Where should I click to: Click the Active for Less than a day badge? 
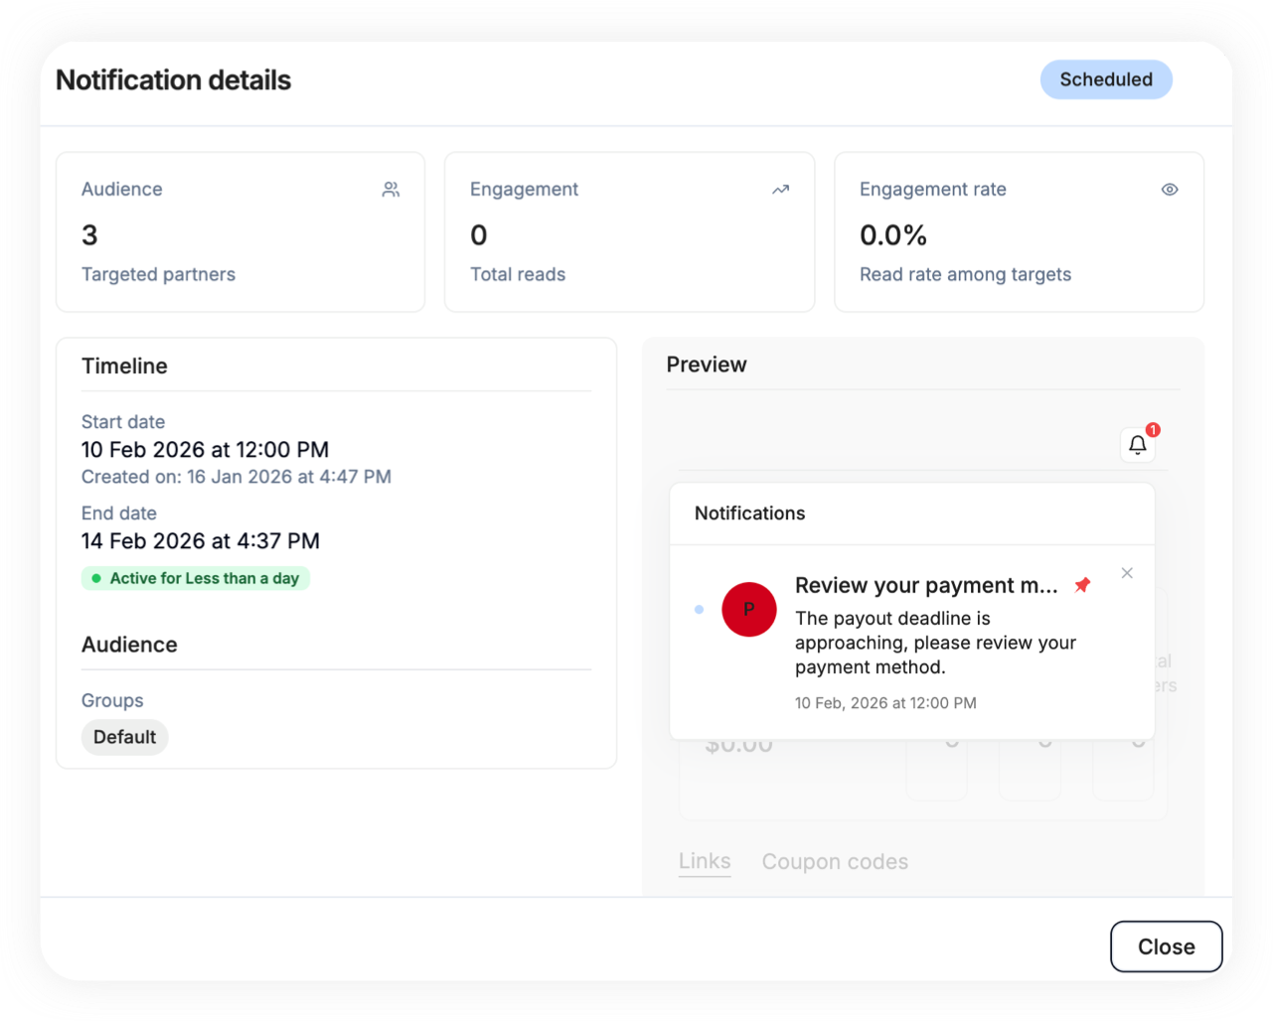click(x=196, y=578)
